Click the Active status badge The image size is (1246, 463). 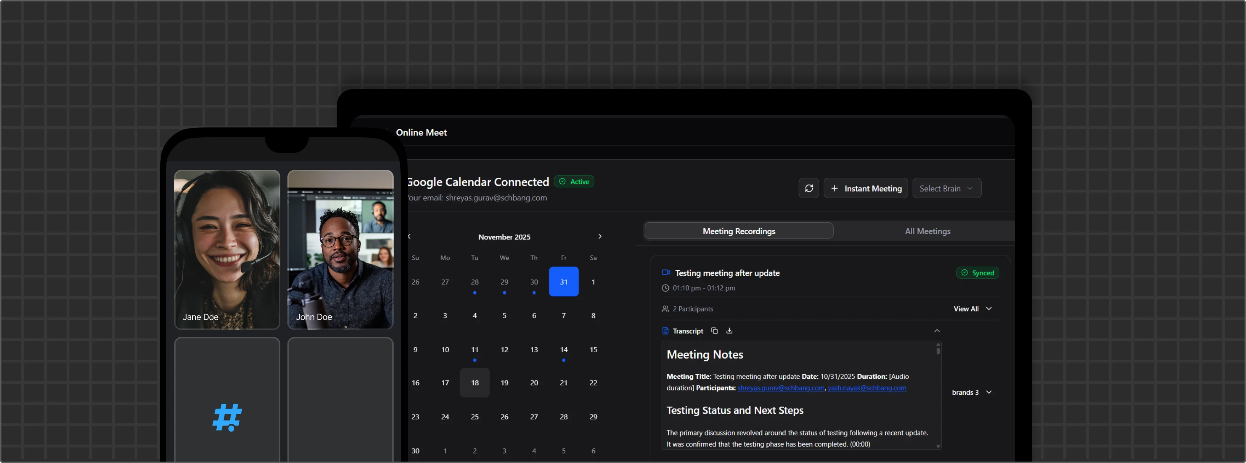click(x=574, y=182)
